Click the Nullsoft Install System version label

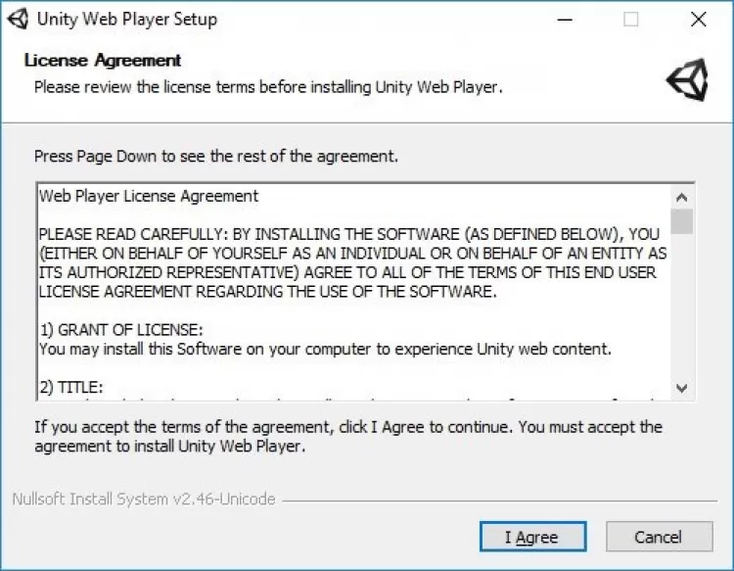point(144,500)
